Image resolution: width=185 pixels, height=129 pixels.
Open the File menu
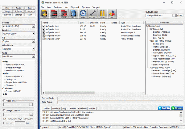[x=43, y=7]
